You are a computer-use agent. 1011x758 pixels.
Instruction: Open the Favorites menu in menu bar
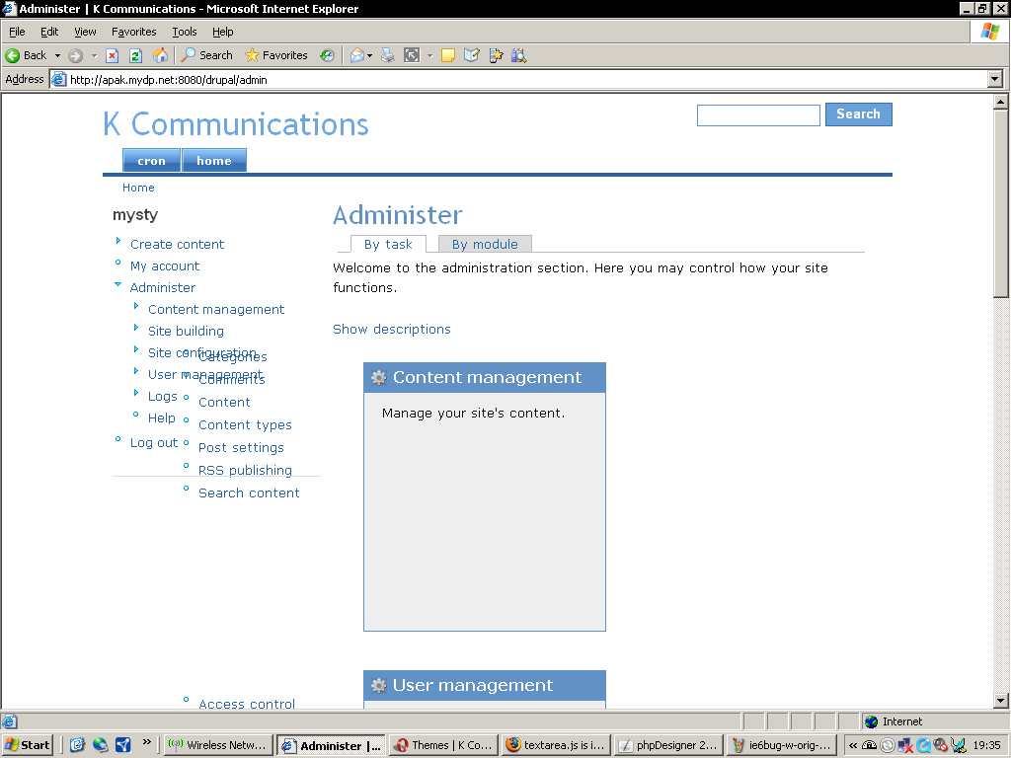point(133,32)
